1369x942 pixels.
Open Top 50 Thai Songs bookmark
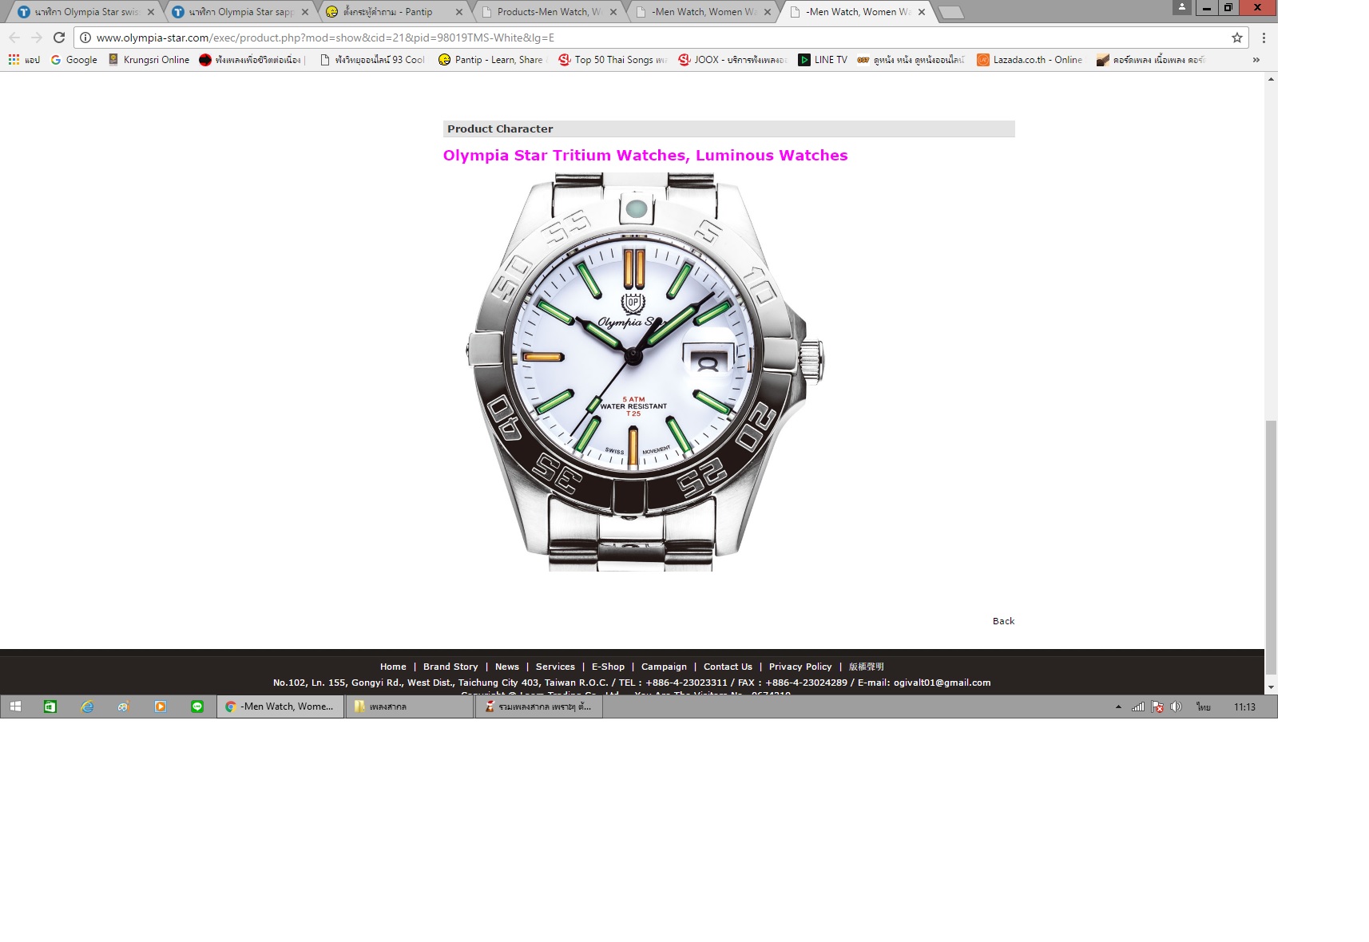(x=612, y=60)
